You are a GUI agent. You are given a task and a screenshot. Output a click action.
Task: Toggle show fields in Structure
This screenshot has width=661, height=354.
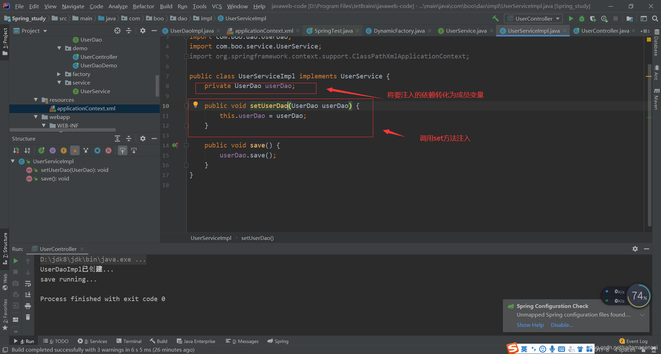pos(64,151)
